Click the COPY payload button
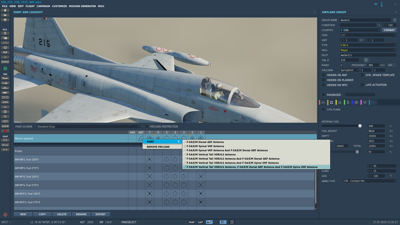This screenshot has width=400, height=225. click(x=42, y=214)
